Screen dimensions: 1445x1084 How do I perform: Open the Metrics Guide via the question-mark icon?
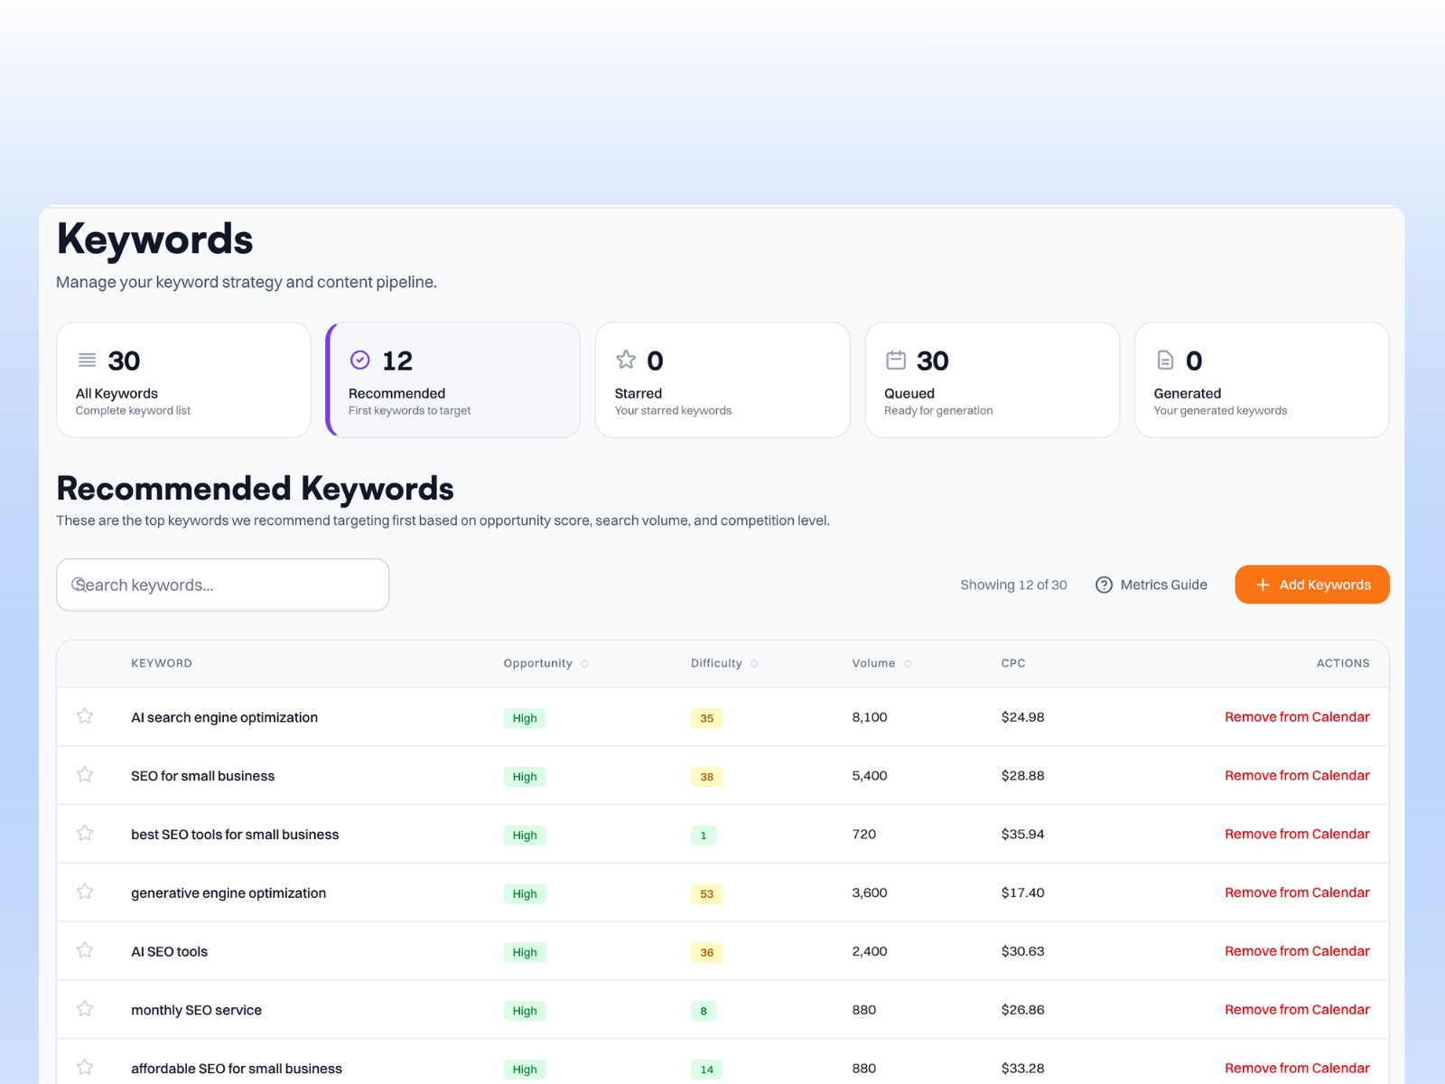[x=1104, y=584]
